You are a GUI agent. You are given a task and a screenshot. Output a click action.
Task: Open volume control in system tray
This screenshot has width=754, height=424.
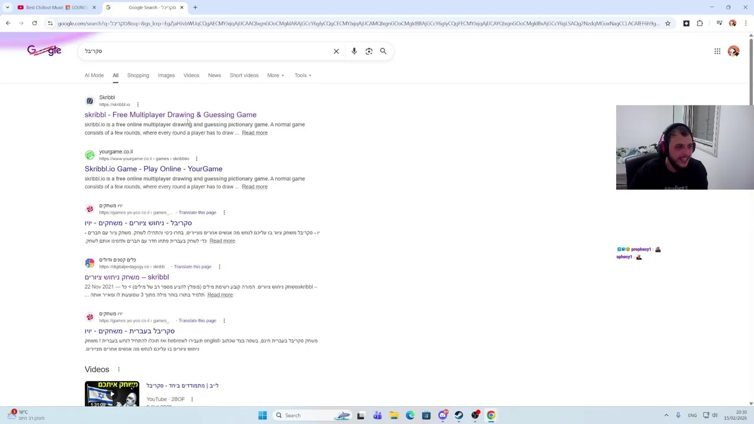[x=715, y=415]
